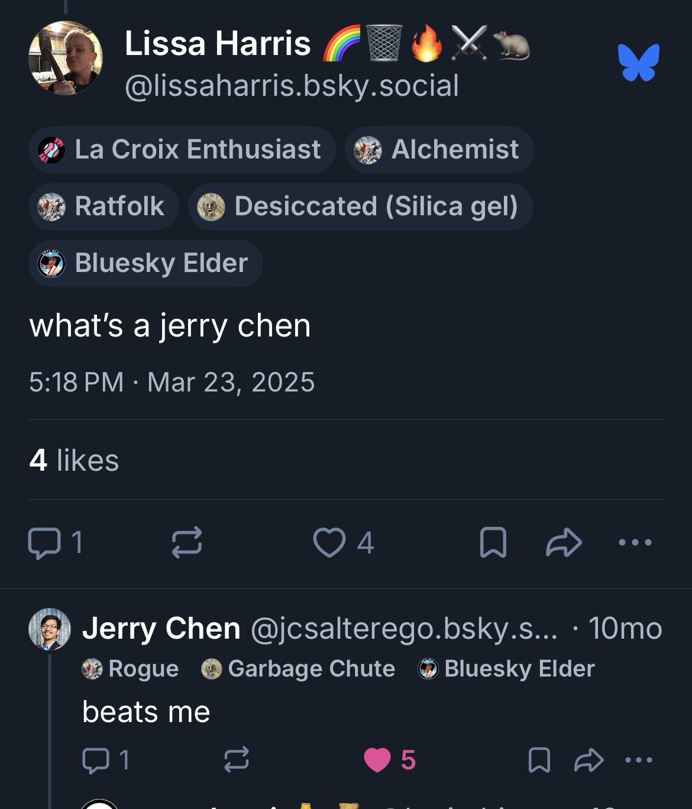Open Jerry Chen's avatar
692x809 pixels.
(x=50, y=629)
